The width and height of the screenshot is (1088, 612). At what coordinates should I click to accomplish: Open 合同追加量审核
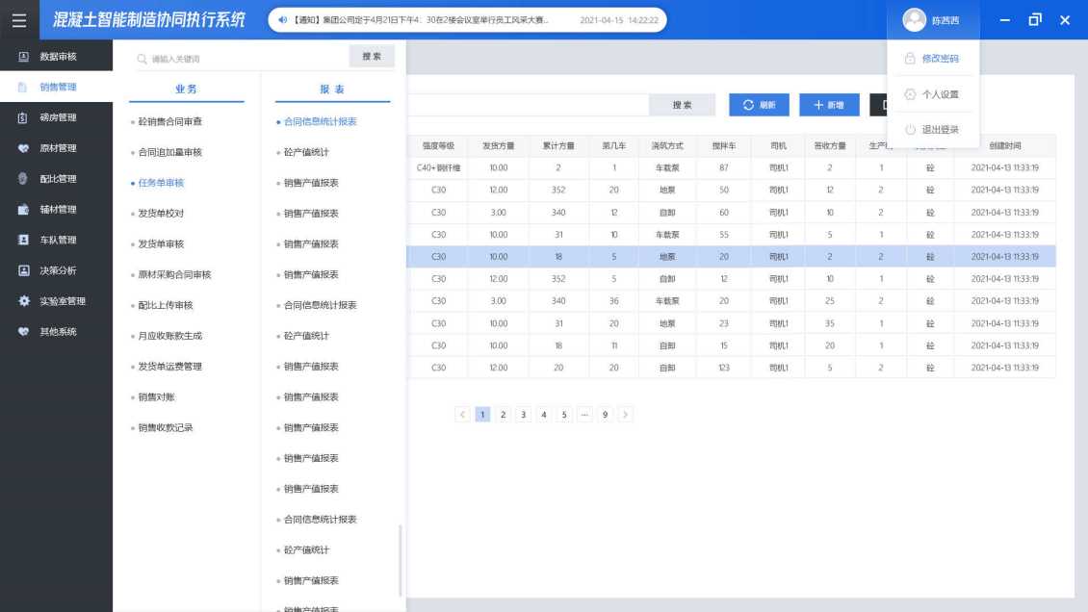pyautogui.click(x=170, y=152)
